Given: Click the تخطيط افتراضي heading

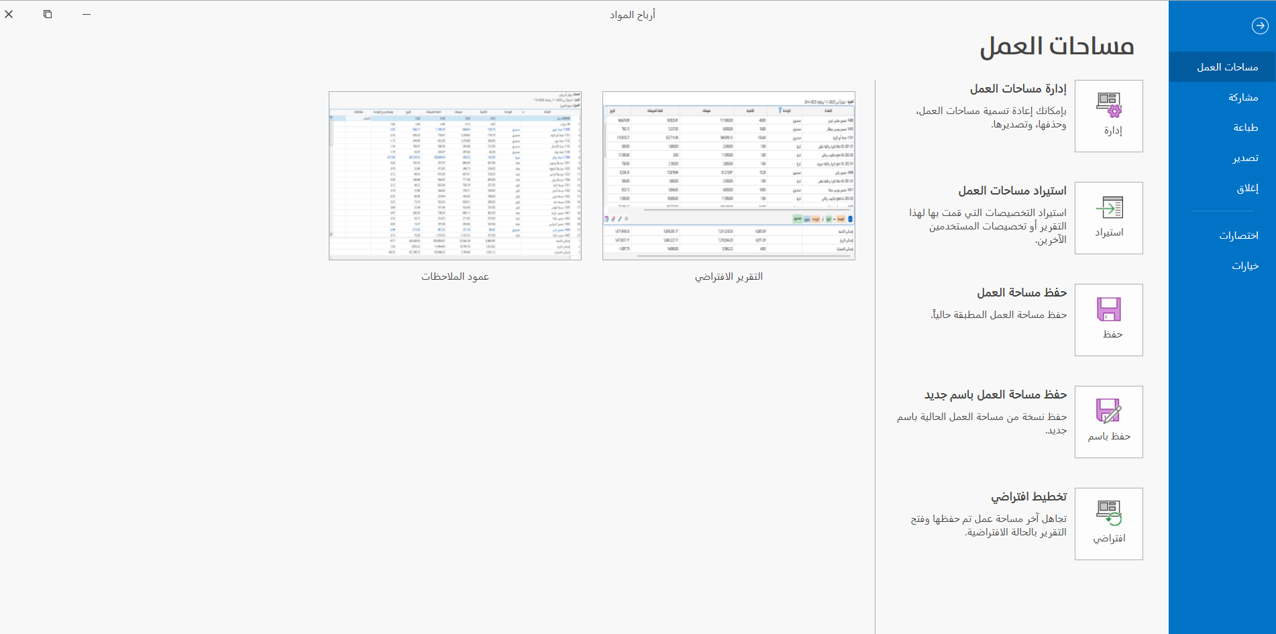Looking at the screenshot, I should pos(1028,496).
